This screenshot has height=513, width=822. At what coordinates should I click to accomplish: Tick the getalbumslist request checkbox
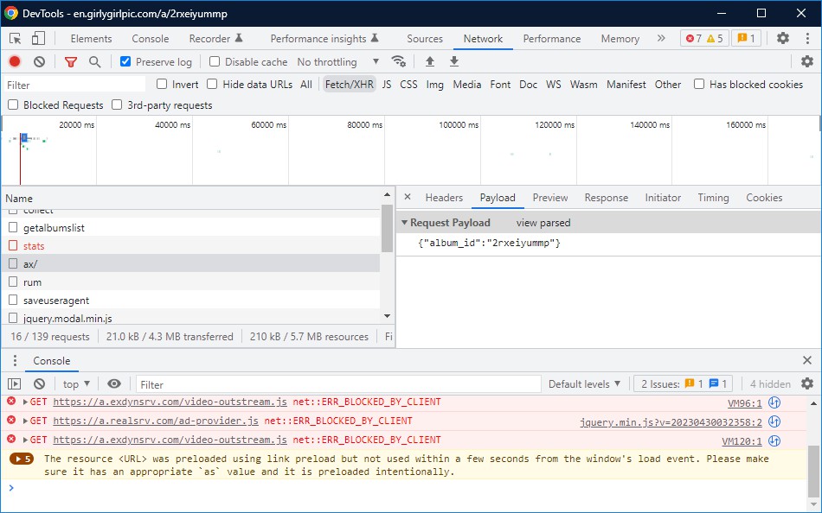click(13, 228)
